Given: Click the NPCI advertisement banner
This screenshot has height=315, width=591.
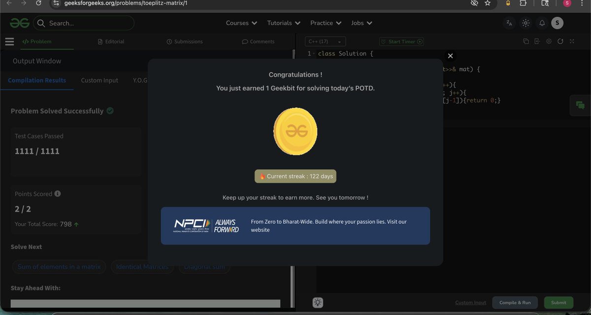Looking at the screenshot, I should coord(295,226).
